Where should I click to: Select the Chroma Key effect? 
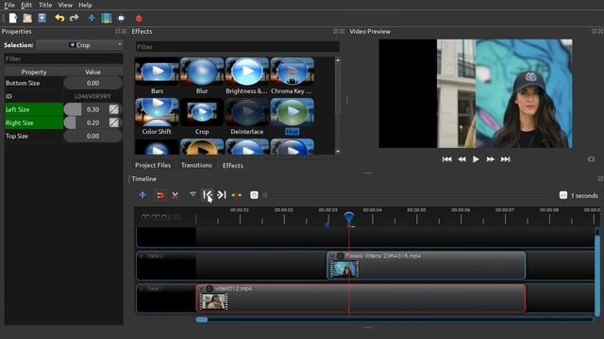[x=292, y=75]
